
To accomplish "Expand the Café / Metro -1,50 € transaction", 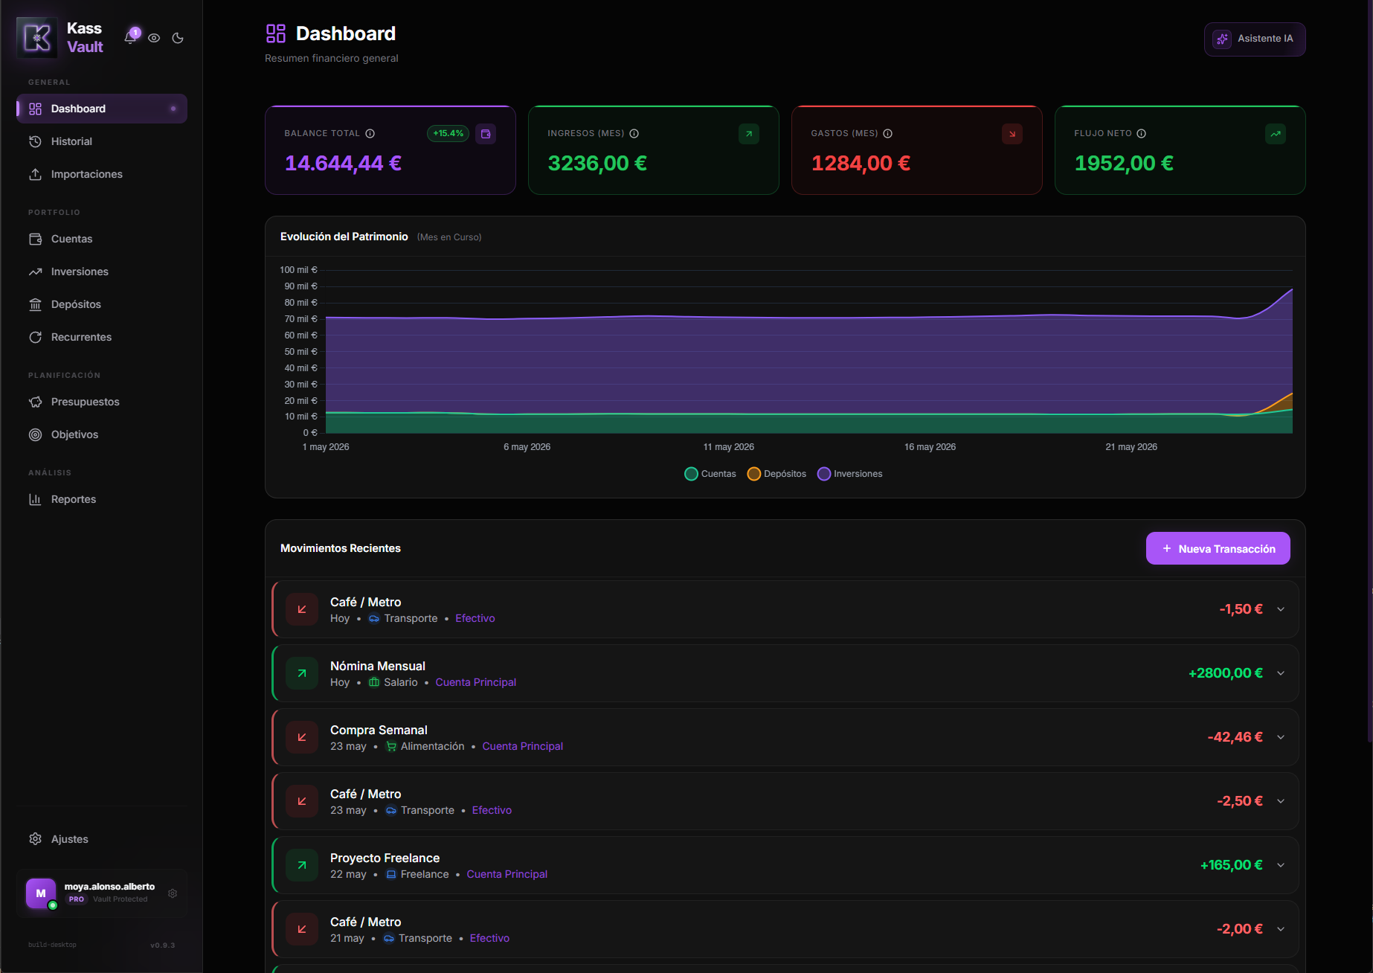I will 1281,609.
